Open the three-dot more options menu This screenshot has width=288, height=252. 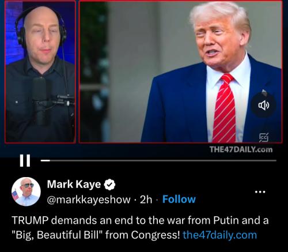coord(260,191)
